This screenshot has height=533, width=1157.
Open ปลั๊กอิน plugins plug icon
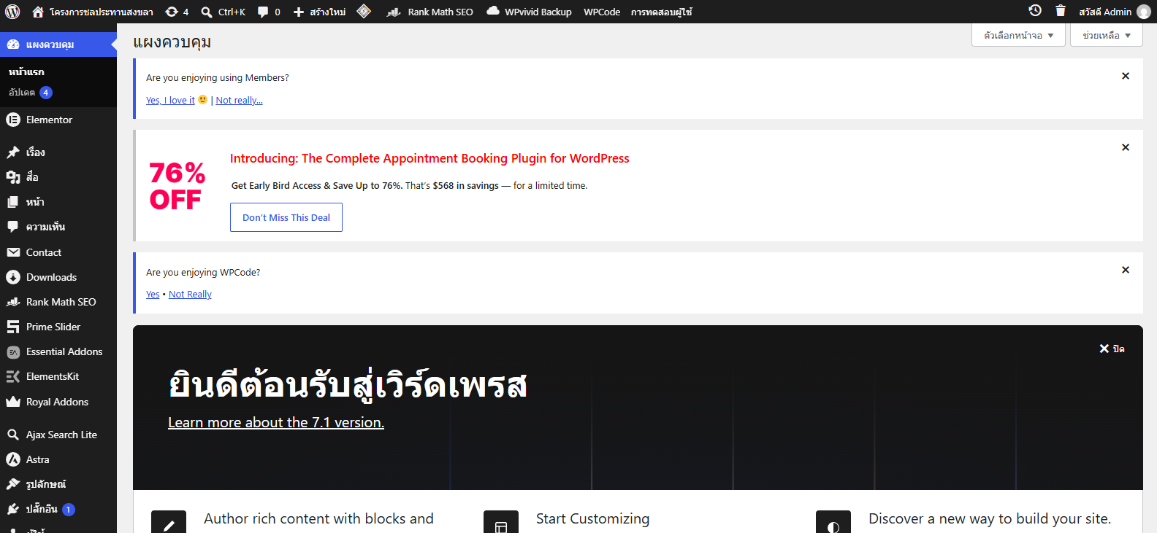tap(13, 509)
